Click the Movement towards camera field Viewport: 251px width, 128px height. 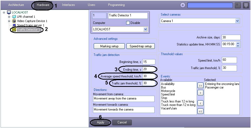(x=123, y=110)
